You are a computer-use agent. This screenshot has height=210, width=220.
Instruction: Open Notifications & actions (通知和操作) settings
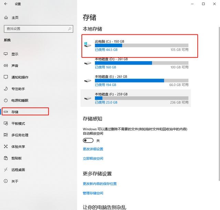pyautogui.click(x=20, y=77)
